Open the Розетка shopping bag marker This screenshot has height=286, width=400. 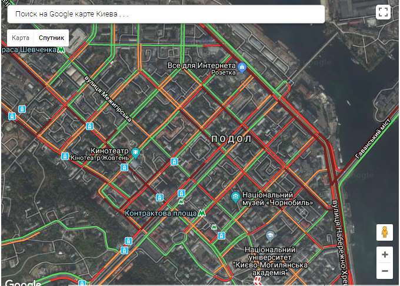tap(242, 69)
